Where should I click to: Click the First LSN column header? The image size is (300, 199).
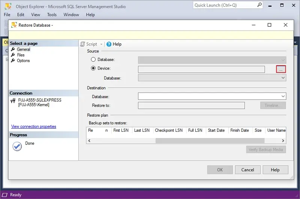pyautogui.click(x=121, y=130)
